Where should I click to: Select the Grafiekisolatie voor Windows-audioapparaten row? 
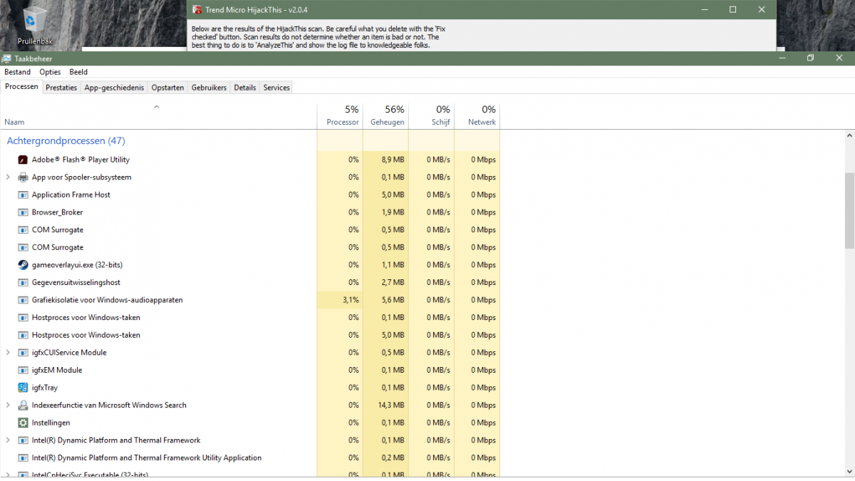coord(107,300)
